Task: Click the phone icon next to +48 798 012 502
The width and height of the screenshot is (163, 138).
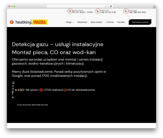Action: point(126,11)
